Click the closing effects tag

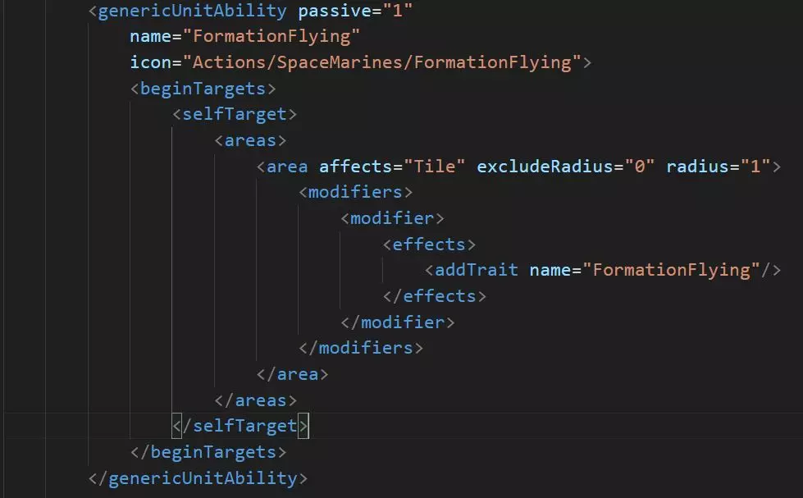(x=434, y=297)
